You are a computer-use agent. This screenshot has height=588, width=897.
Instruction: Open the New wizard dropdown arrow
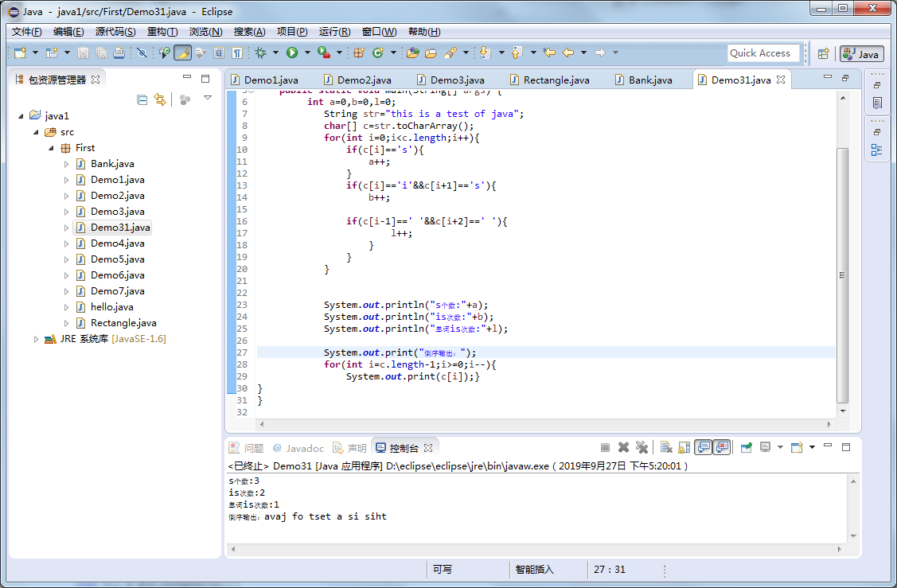pos(36,53)
